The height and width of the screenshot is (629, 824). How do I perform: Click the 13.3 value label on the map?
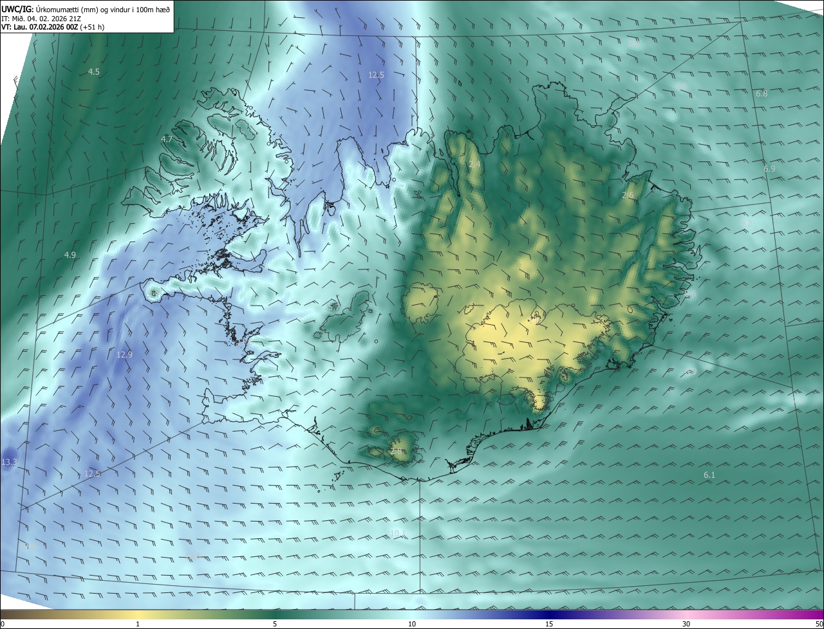9,462
